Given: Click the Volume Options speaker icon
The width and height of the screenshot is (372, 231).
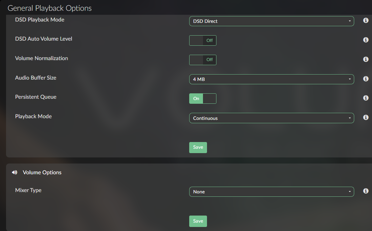Looking at the screenshot, I should click(14, 173).
